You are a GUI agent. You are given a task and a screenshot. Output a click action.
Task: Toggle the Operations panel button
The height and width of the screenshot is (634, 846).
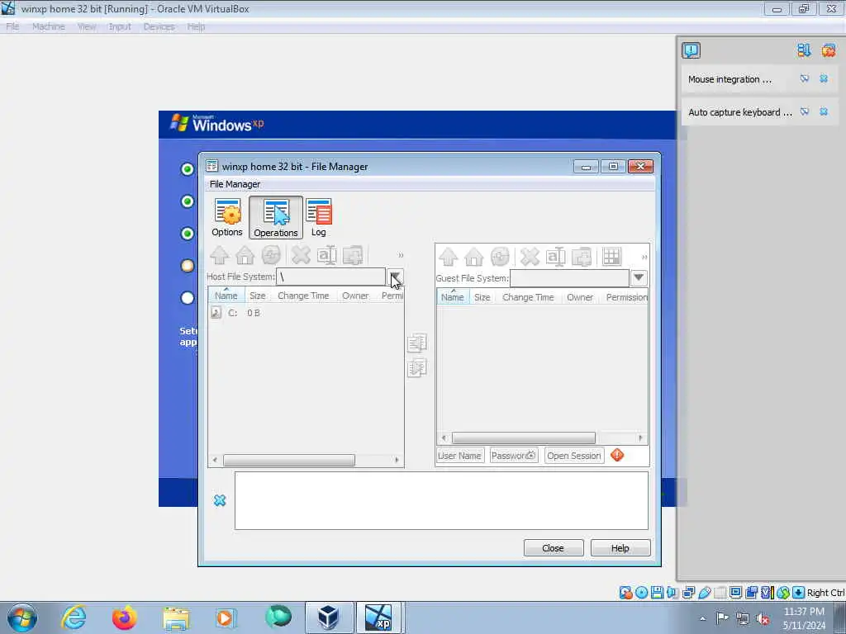tap(276, 218)
